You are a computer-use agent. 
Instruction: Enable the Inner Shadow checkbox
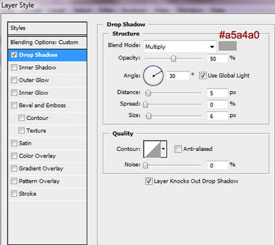[14, 67]
